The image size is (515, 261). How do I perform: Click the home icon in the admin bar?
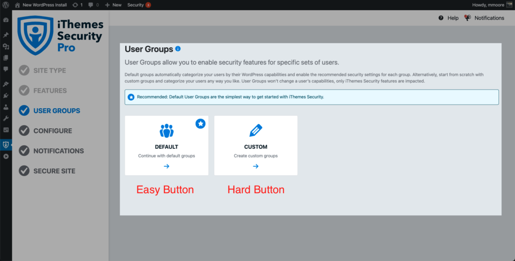(18, 5)
